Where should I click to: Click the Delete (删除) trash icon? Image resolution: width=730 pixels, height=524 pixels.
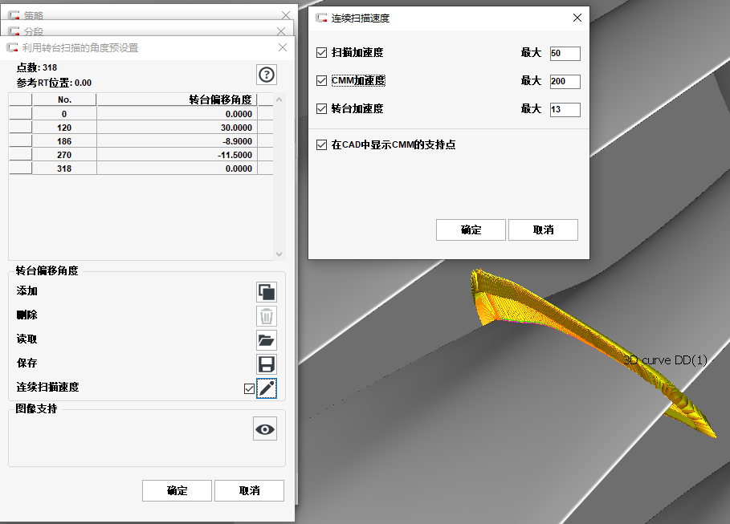[x=265, y=316]
